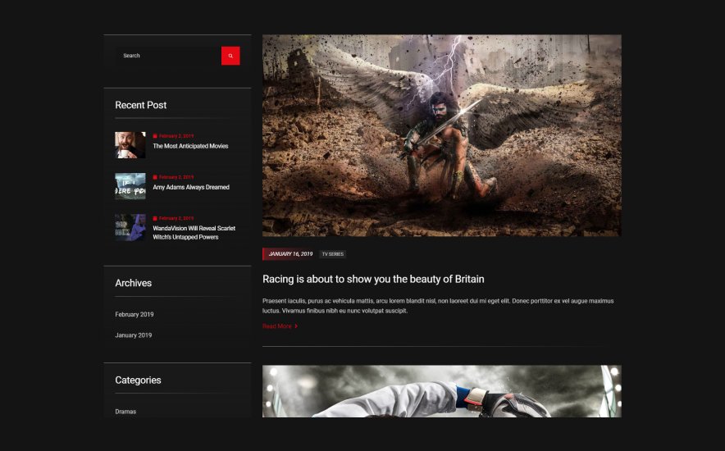The image size is (725, 451).
Task: Click the winged warrior featured image
Action: [441, 135]
